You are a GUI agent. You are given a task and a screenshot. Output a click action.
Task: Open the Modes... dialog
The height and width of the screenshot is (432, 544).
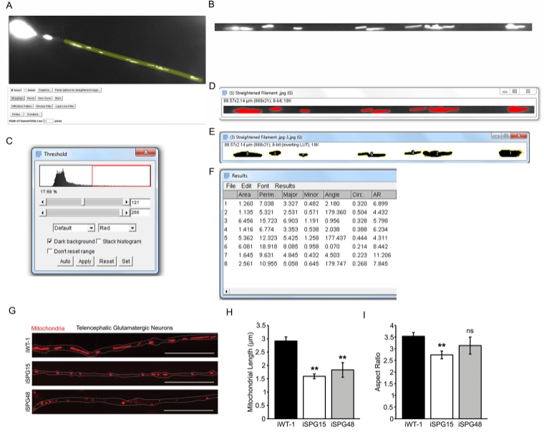point(16,114)
